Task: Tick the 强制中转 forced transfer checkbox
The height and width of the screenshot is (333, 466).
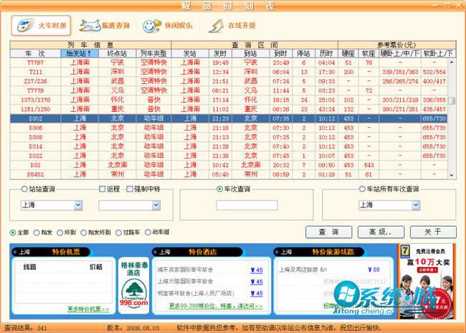Action: 129,189
